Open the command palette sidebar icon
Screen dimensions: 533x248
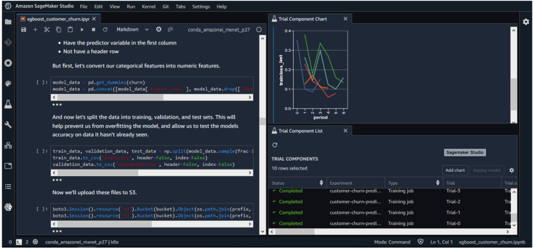click(x=8, y=83)
